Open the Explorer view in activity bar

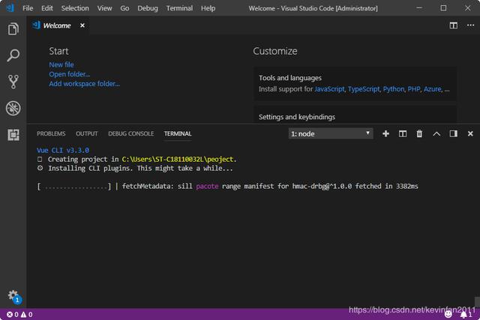13,29
